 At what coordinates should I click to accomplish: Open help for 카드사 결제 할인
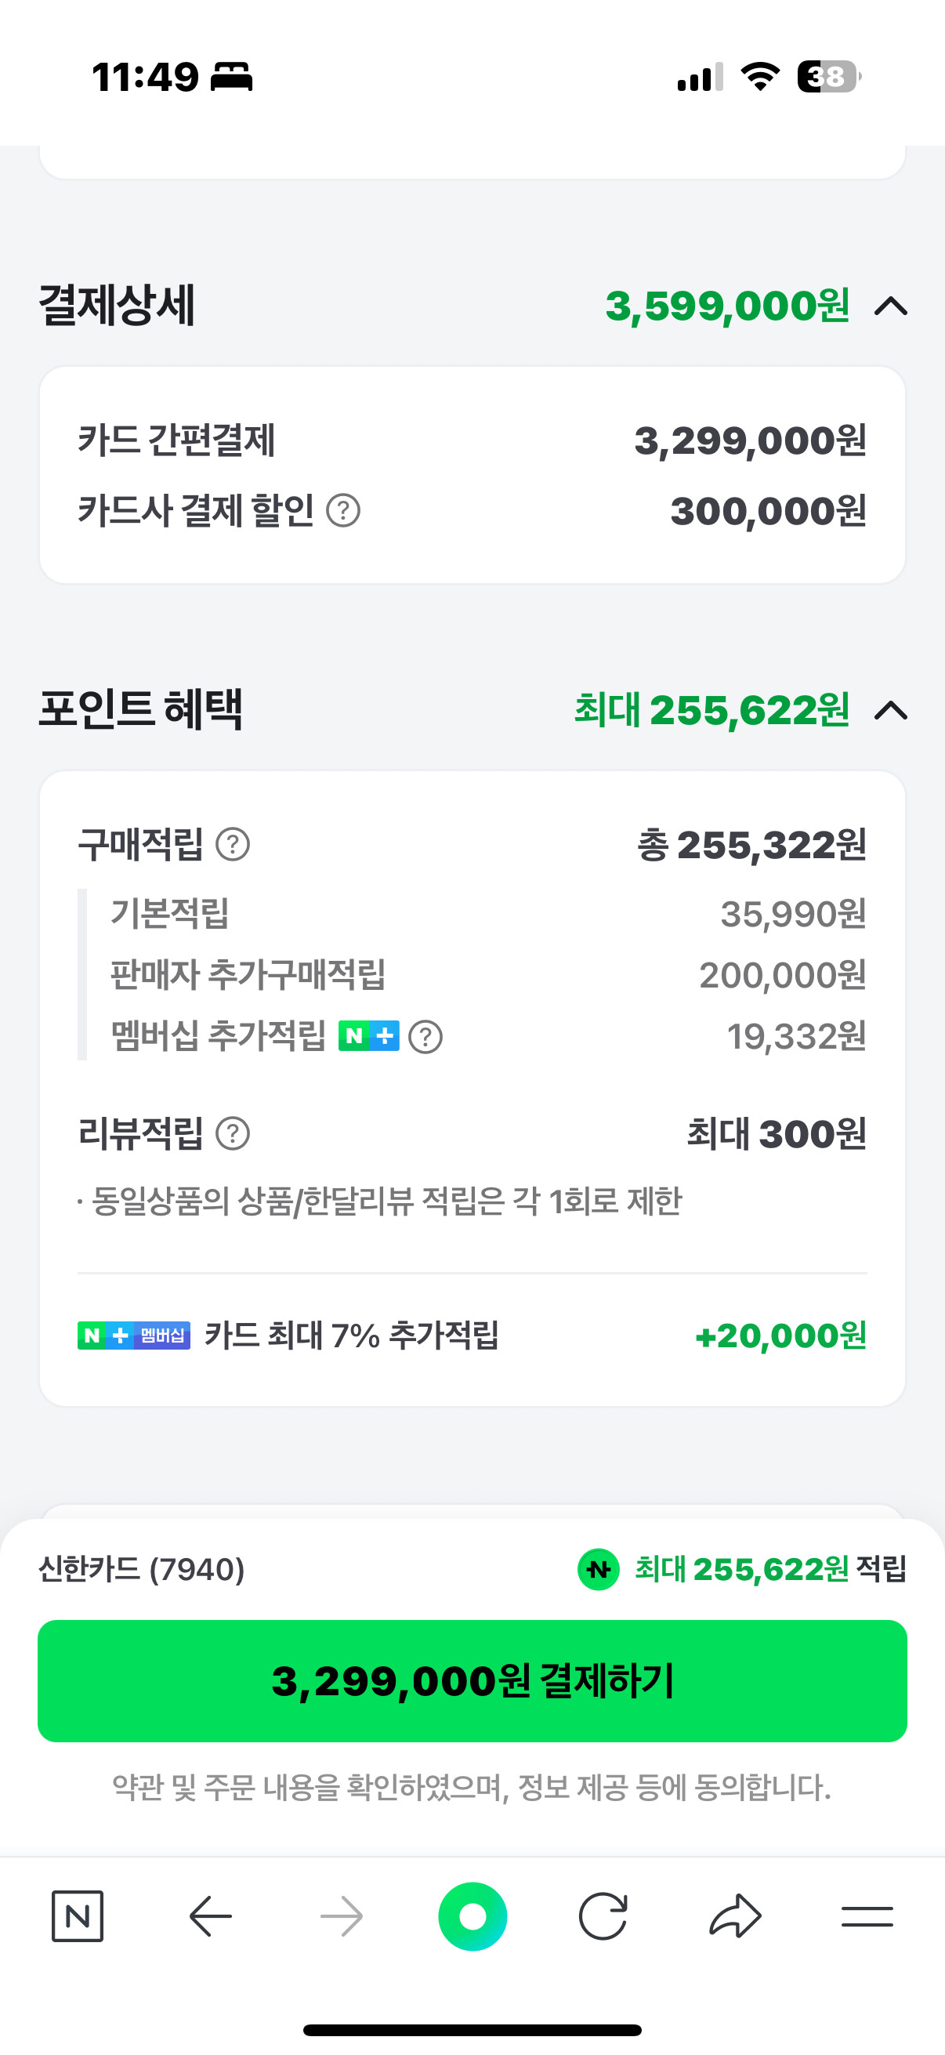(x=344, y=510)
